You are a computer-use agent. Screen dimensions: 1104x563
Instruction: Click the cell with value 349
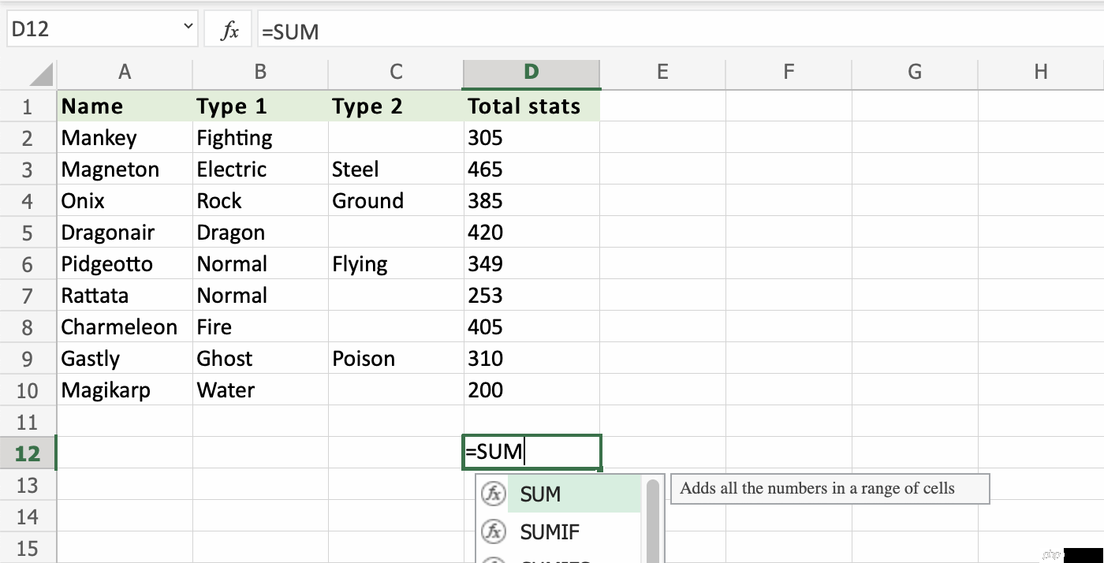tap(531, 264)
